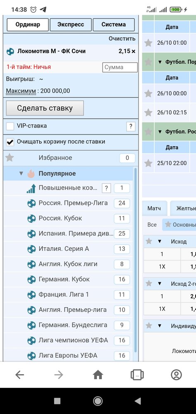Collapse the Индивиду... market section
Viewport: 196px width, 414px height.
[159, 326]
